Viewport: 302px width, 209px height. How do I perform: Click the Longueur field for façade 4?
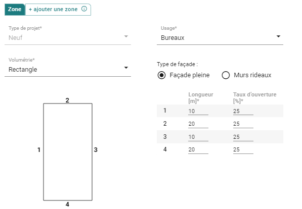(x=198, y=149)
